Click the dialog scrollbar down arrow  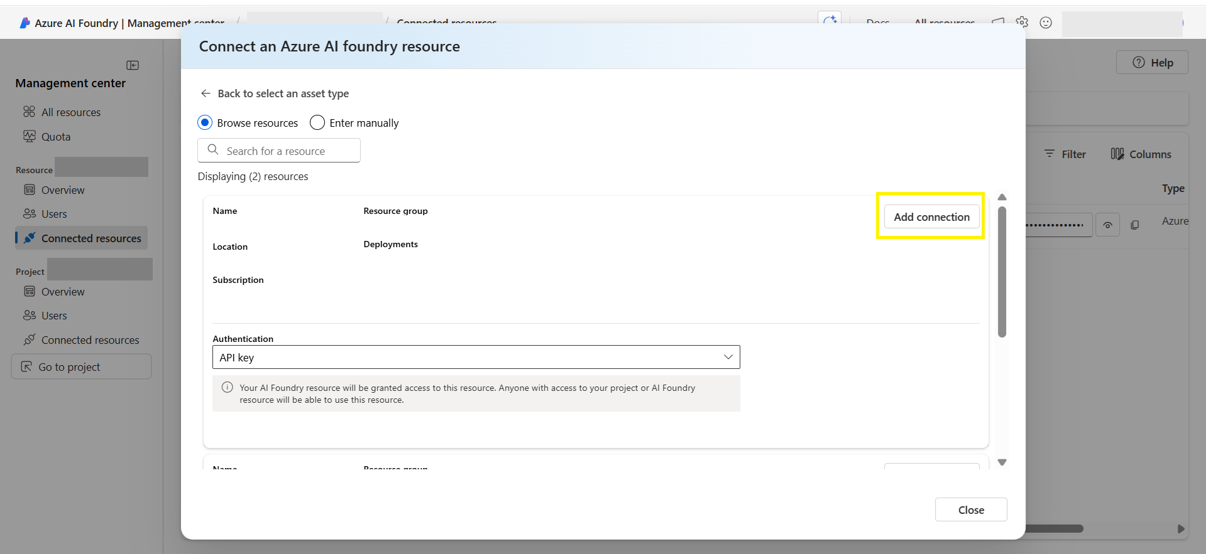1002,462
